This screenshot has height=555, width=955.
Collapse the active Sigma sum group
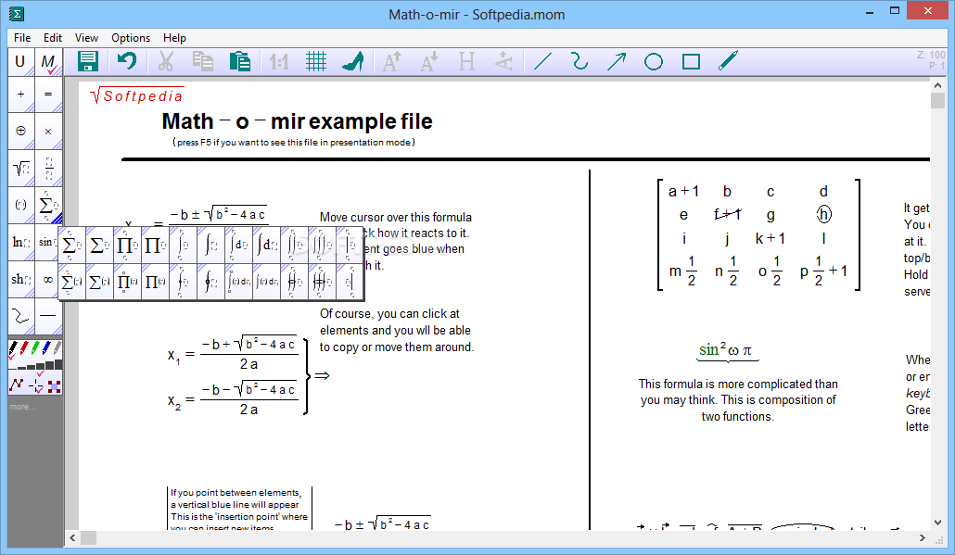pyautogui.click(x=48, y=205)
